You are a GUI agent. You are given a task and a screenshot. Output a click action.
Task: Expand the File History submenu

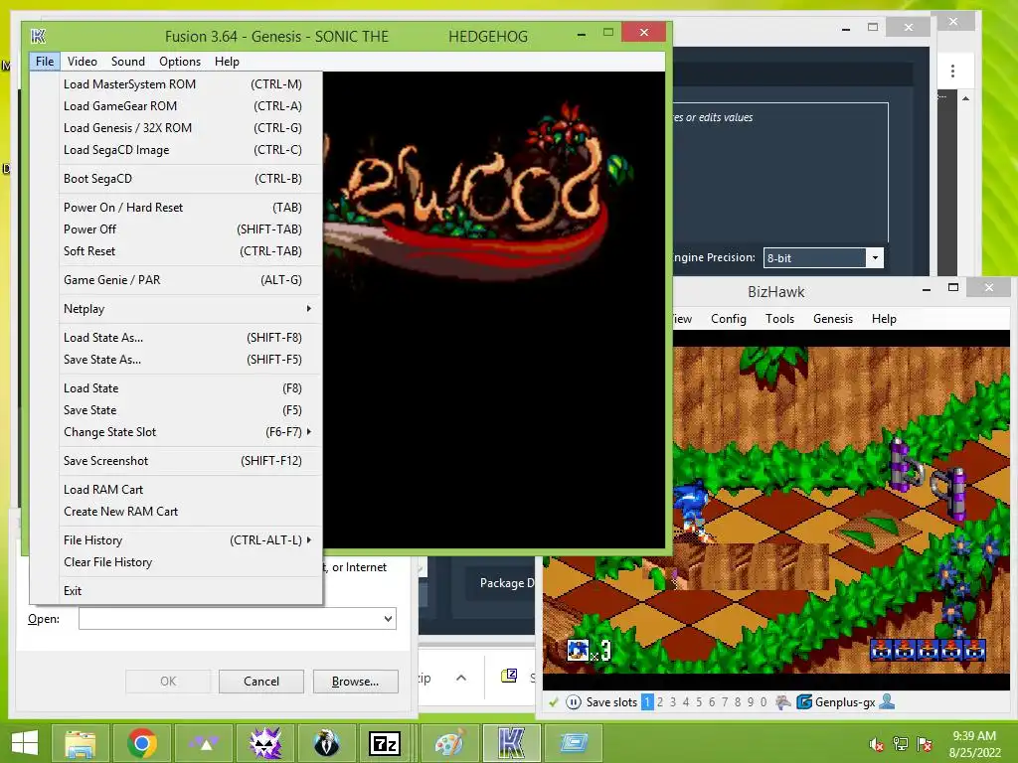pyautogui.click(x=188, y=540)
